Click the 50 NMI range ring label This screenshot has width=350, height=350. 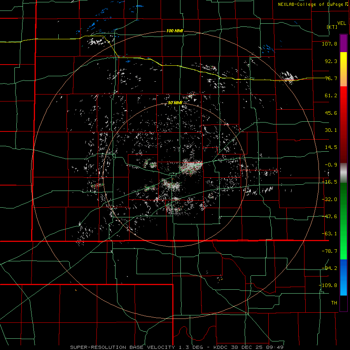point(175,103)
